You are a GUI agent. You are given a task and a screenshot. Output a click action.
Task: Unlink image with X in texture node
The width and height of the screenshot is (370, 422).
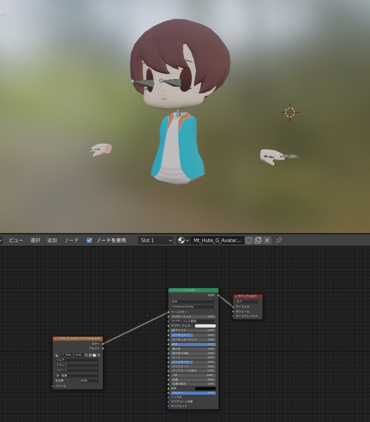98,355
